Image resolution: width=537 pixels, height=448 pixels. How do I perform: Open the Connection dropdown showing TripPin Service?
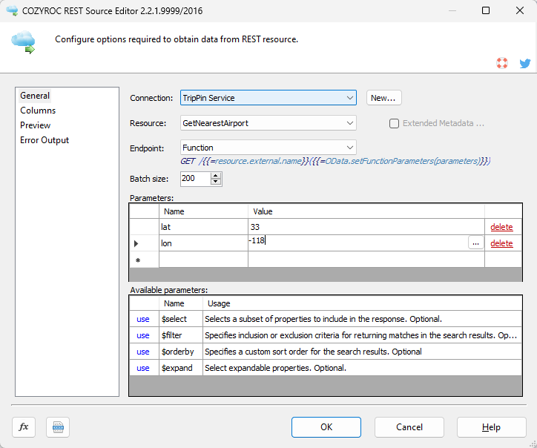268,98
